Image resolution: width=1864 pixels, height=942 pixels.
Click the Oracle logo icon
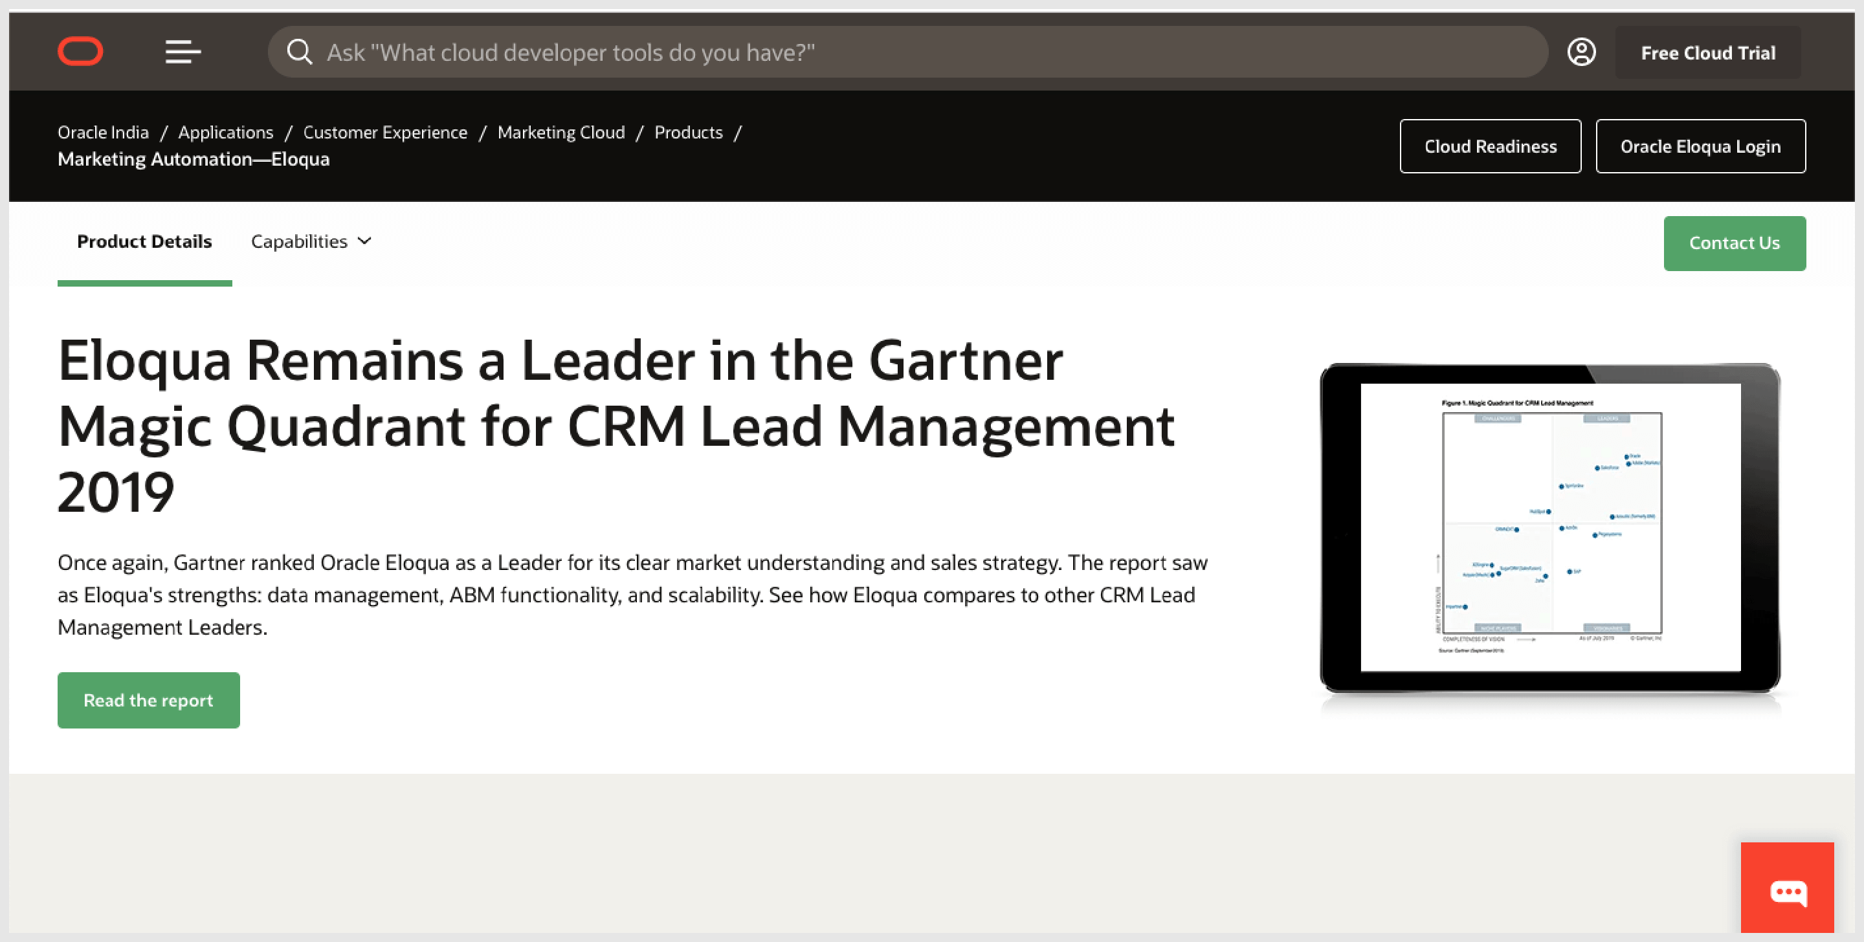point(80,52)
